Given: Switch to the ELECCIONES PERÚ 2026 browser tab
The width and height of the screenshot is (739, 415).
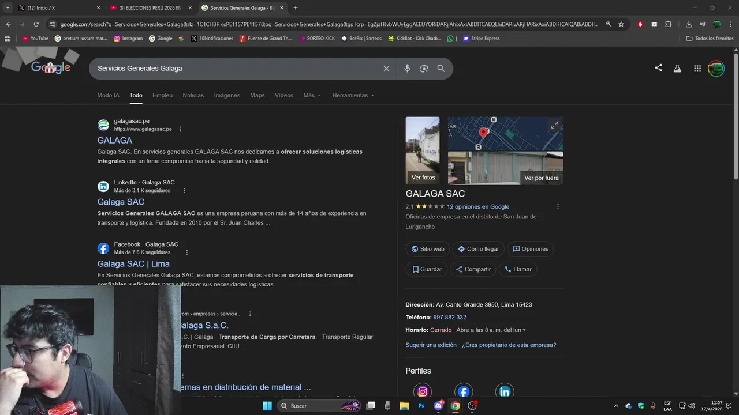Looking at the screenshot, I should click(x=151, y=8).
